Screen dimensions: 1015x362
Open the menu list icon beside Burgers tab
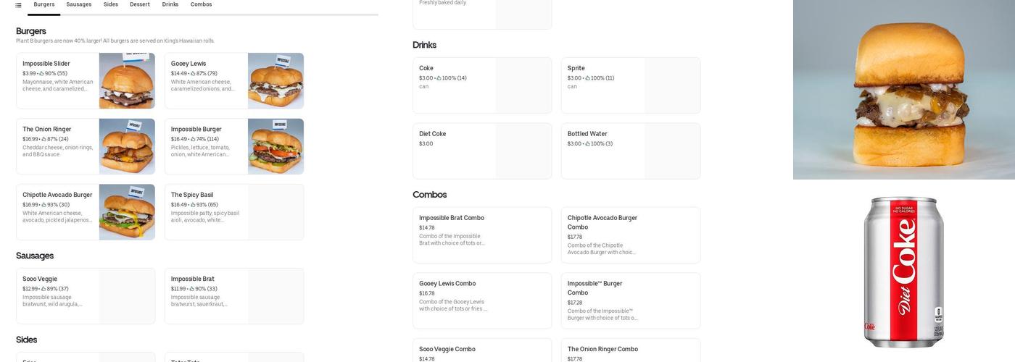[18, 5]
